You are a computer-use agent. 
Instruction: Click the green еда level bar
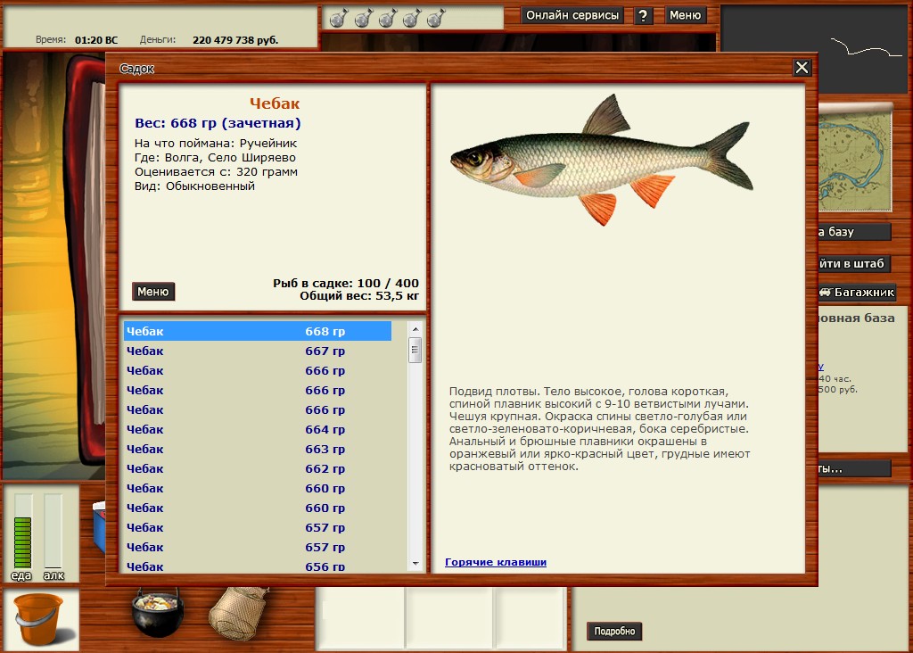pyautogui.click(x=23, y=532)
